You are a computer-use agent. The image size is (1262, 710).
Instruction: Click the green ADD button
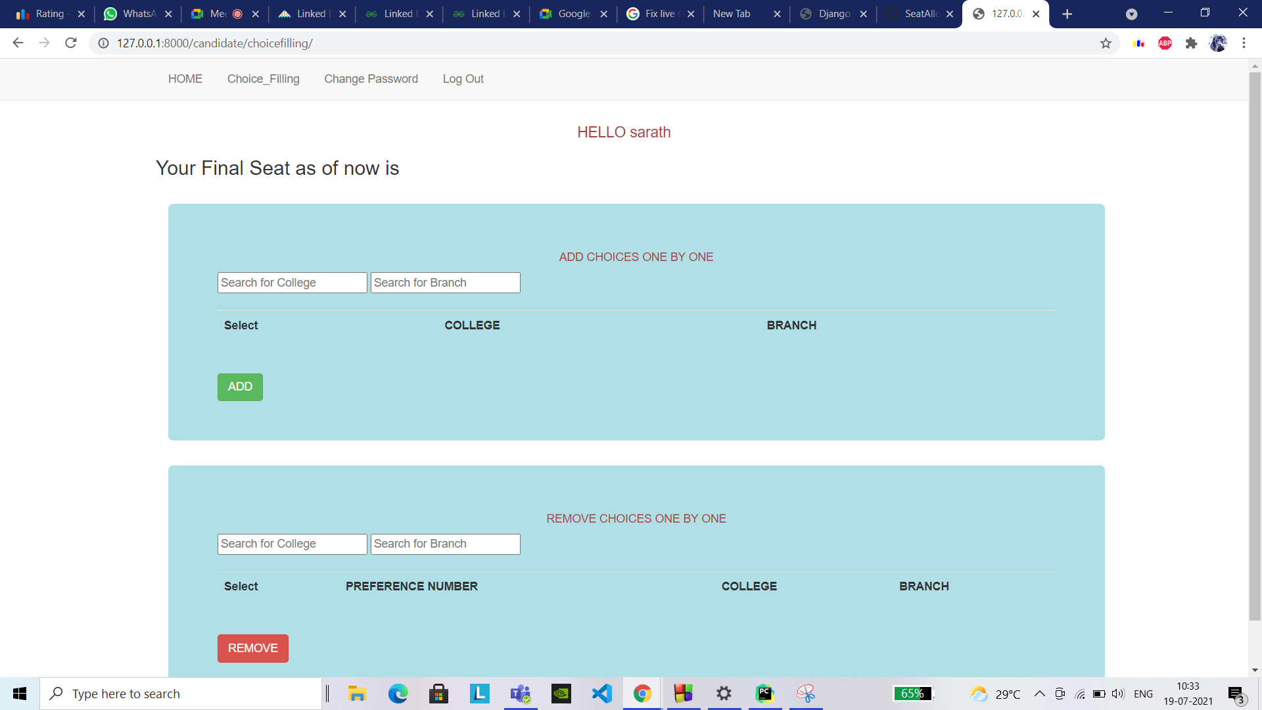point(239,387)
